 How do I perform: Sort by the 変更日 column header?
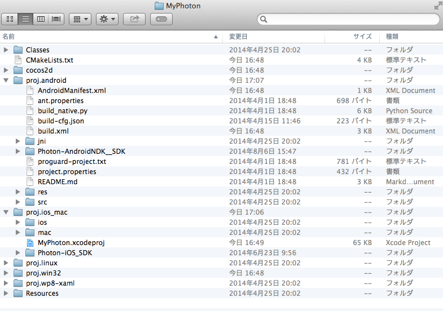[x=274, y=37]
